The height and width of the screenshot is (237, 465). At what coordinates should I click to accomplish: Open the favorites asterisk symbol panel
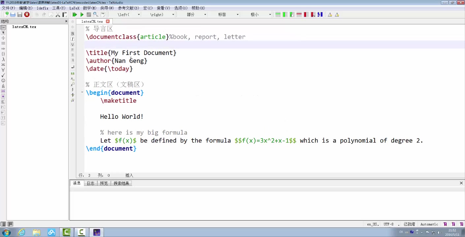pyautogui.click(x=3, y=96)
